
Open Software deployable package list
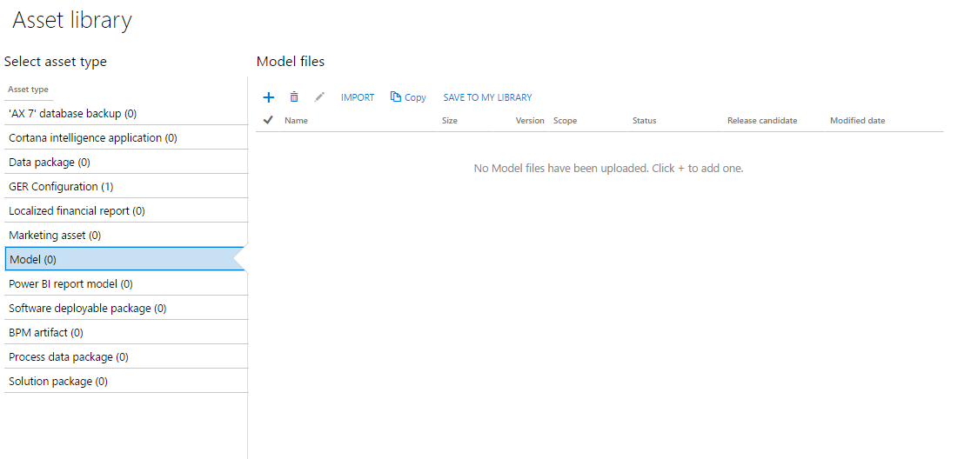[x=87, y=309]
